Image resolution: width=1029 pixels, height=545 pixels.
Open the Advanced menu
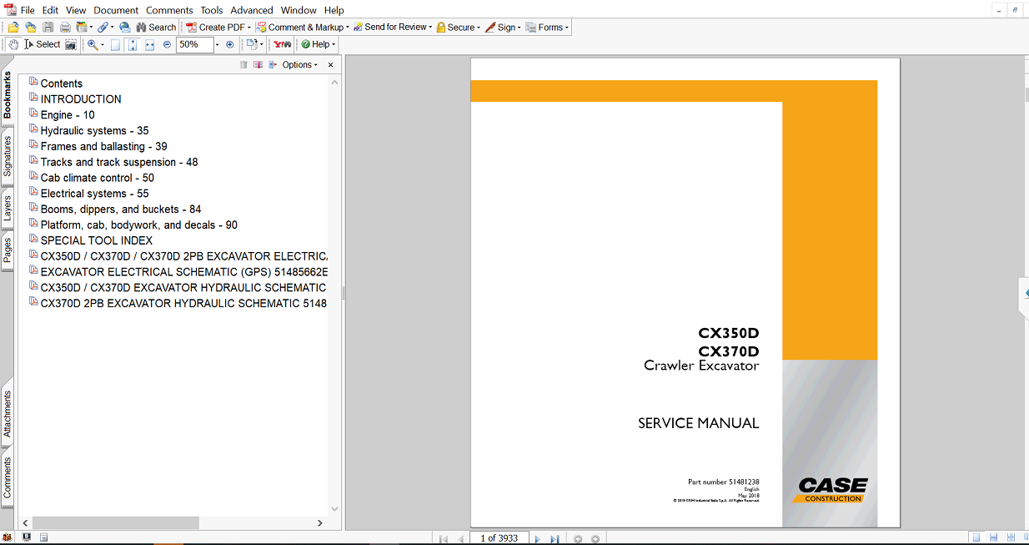pos(251,10)
